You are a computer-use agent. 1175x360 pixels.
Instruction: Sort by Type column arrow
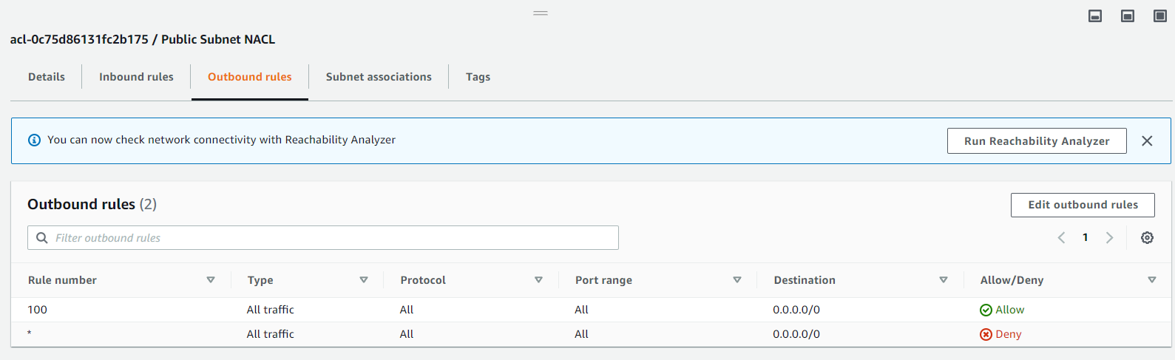coord(364,280)
